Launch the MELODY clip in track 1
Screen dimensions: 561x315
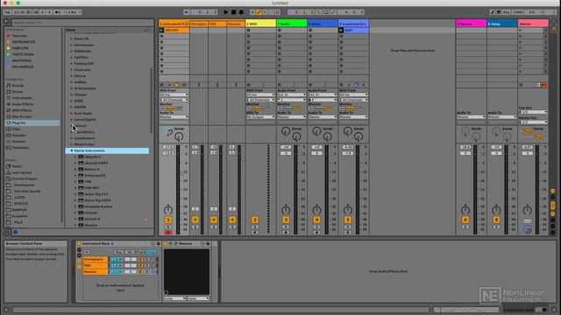[x=161, y=31]
